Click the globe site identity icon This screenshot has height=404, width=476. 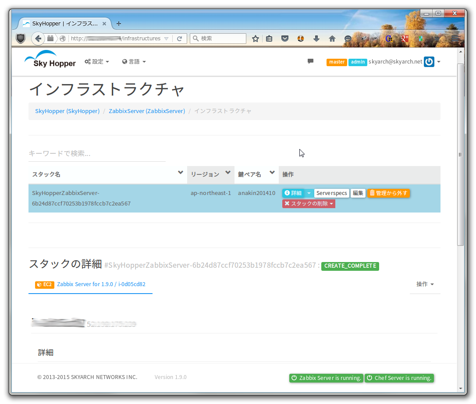(63, 39)
